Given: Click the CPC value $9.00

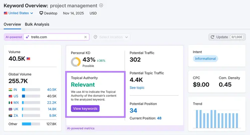Looking at the screenshot, I should click(201, 84).
